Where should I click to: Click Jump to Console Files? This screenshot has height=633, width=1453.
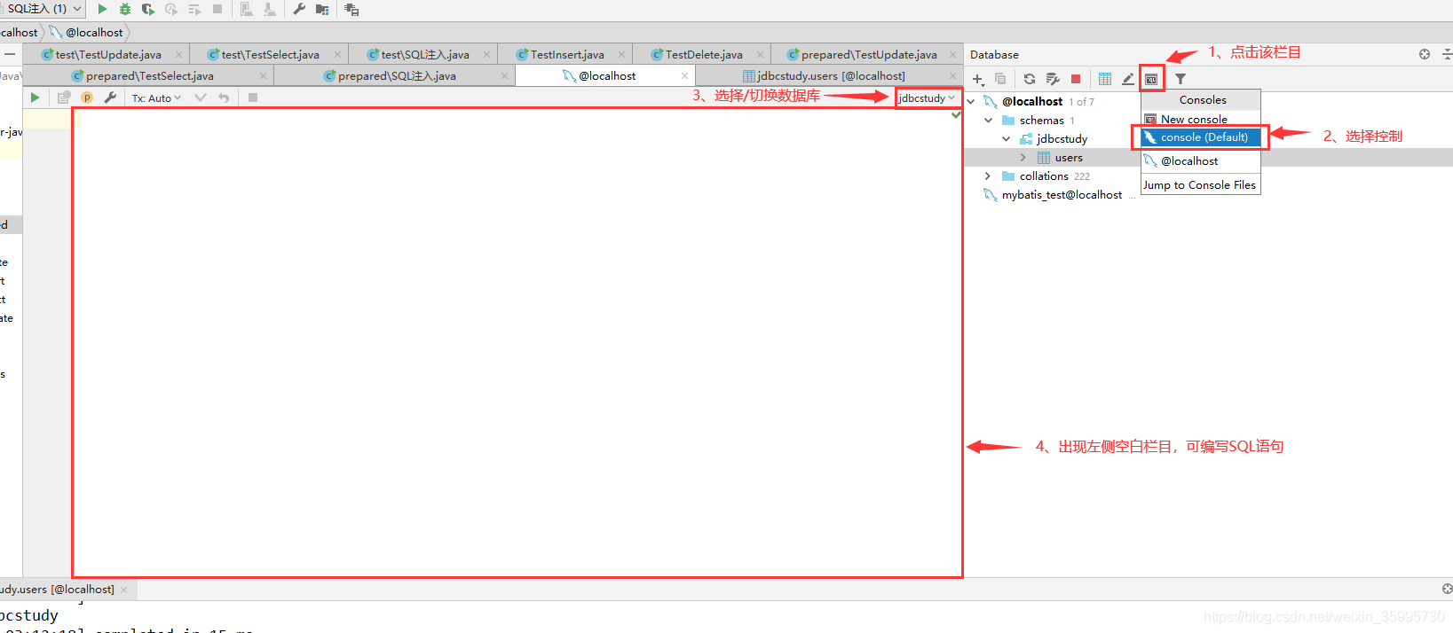click(x=1200, y=184)
